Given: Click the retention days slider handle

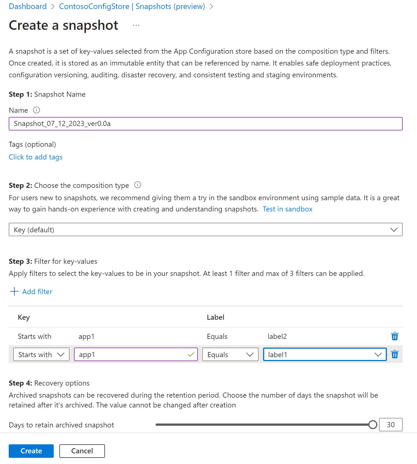Looking at the screenshot, I should pyautogui.click(x=373, y=425).
